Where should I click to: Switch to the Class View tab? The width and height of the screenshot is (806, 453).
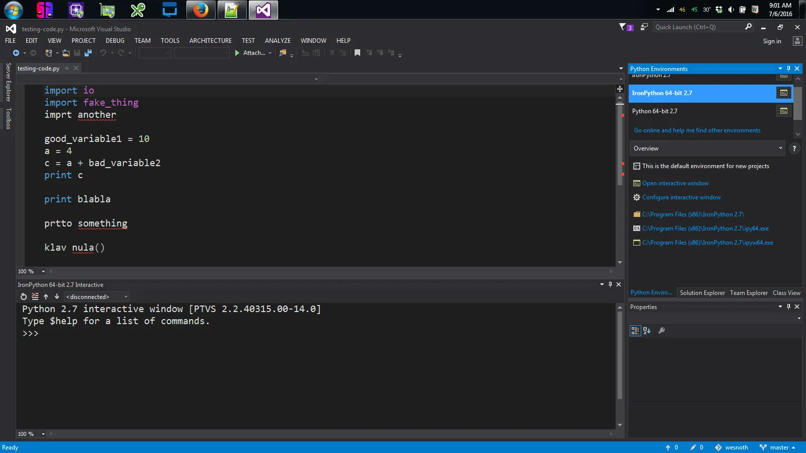click(x=786, y=293)
